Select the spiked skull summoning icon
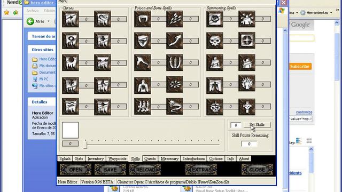This screenshot has height=192, width=342. pyautogui.click(x=215, y=107)
